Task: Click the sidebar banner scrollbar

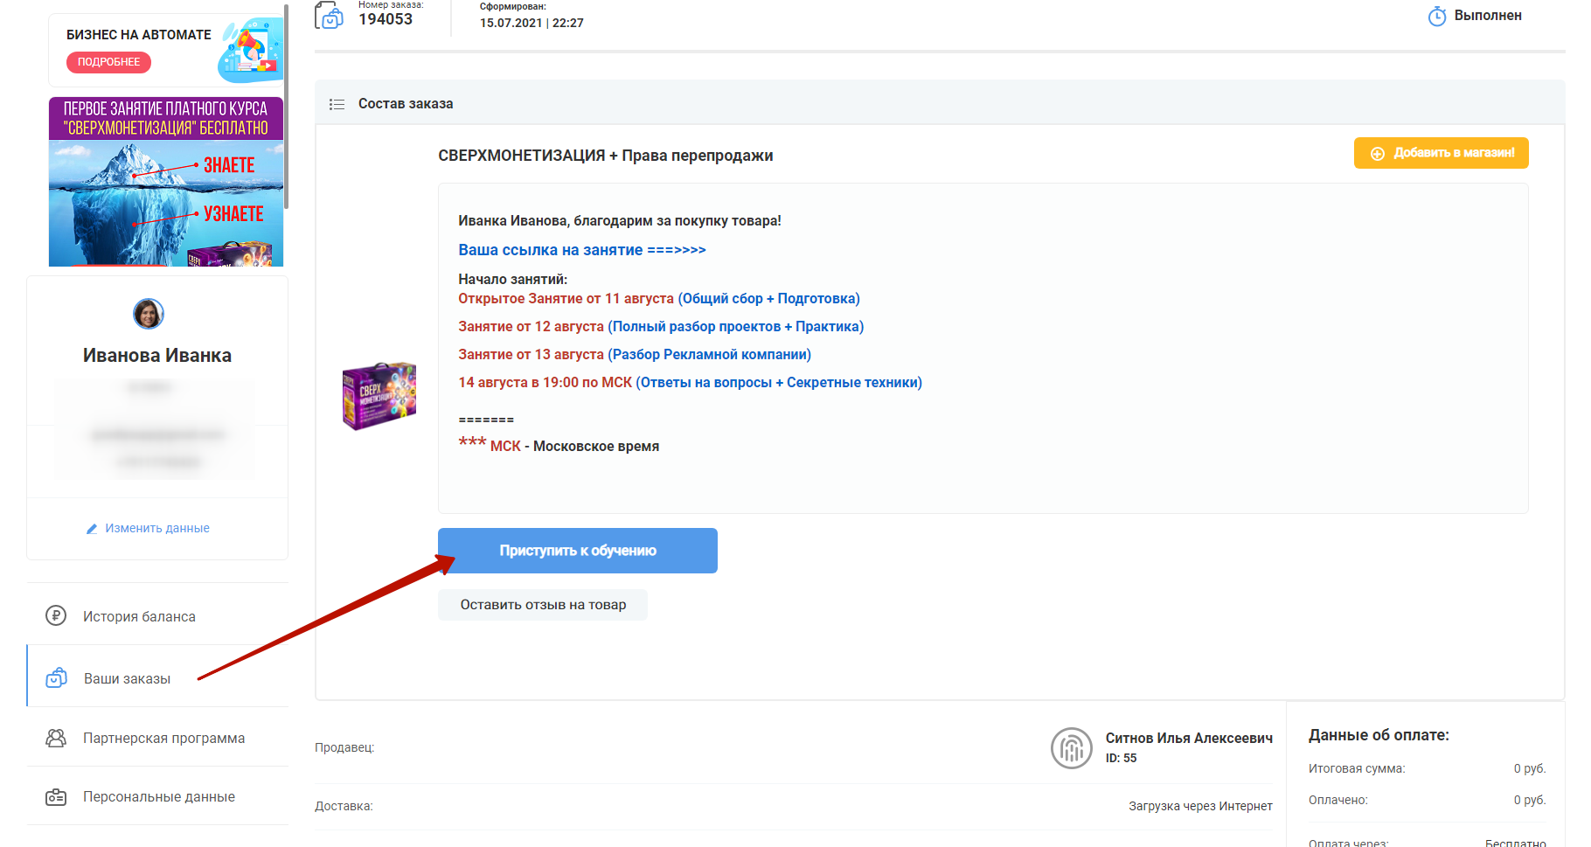Action: pyautogui.click(x=286, y=105)
